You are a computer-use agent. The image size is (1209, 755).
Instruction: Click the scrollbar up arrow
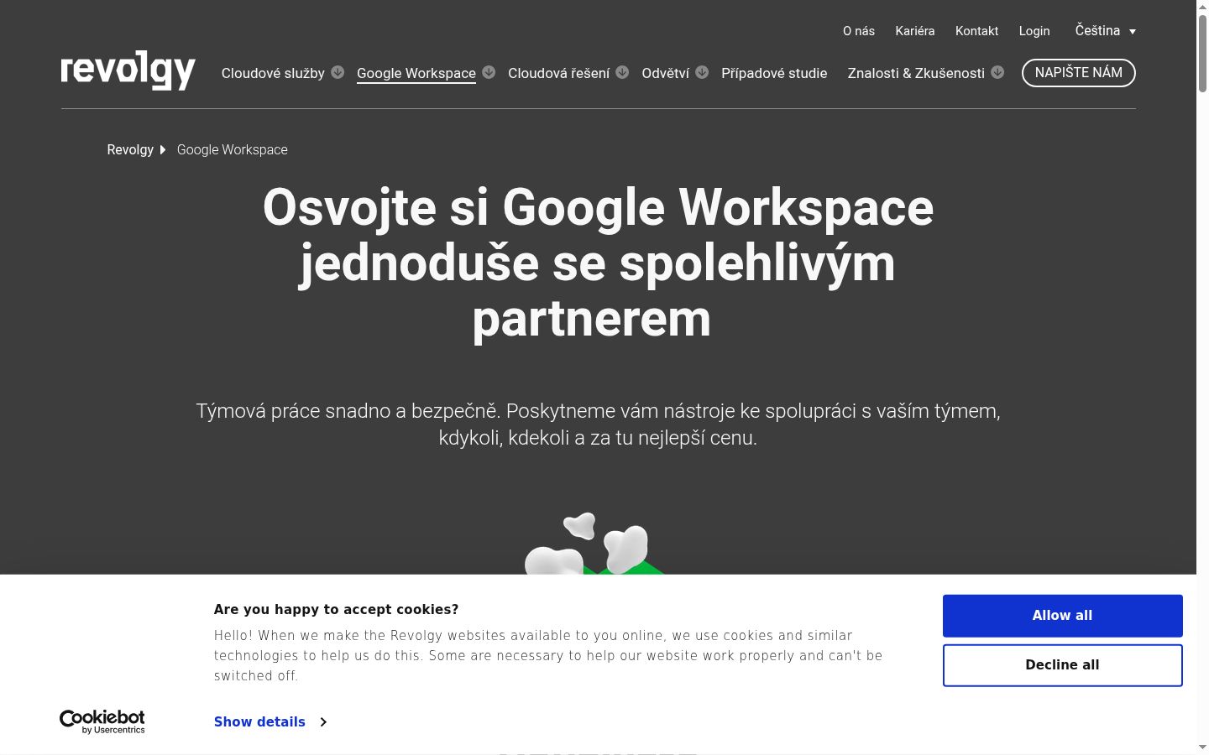coord(1202,6)
